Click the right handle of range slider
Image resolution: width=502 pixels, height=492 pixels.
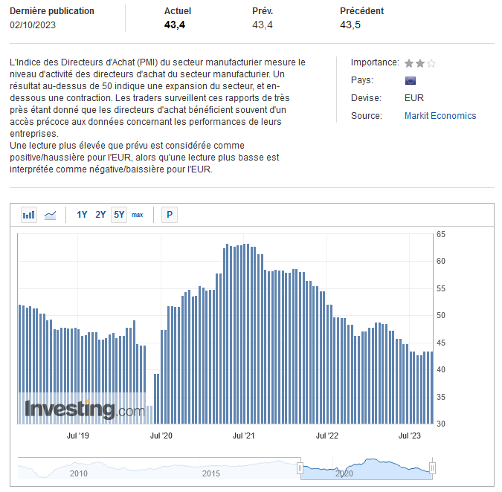(x=432, y=468)
